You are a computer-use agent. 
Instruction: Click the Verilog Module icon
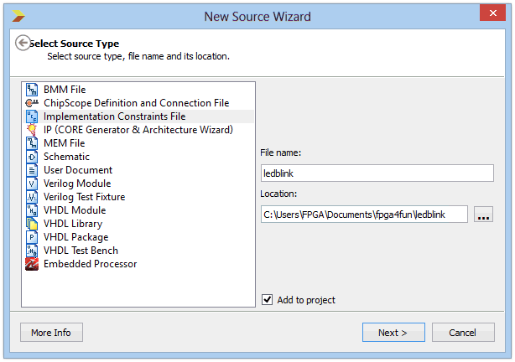pos(32,184)
